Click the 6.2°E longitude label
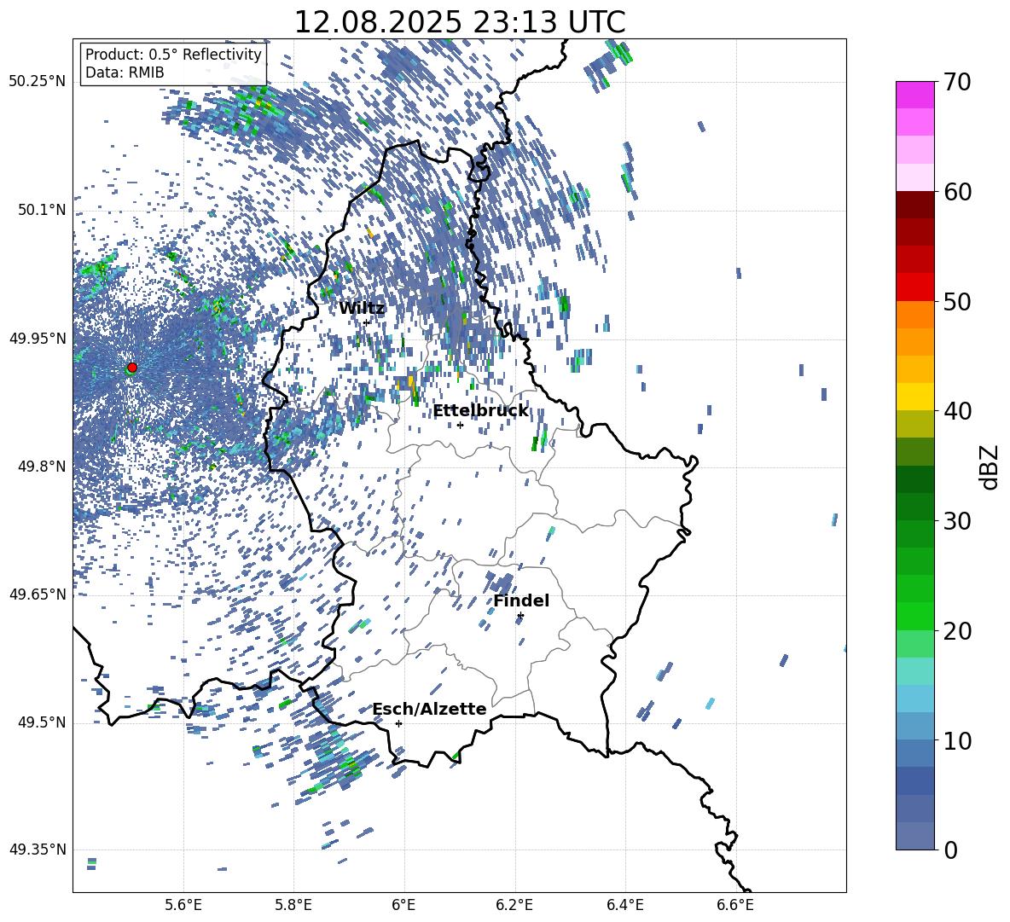Viewport: 1010px width, 922px height. [x=514, y=905]
